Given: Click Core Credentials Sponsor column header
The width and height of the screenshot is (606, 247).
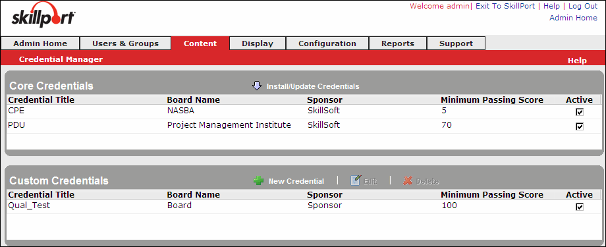Looking at the screenshot, I should [325, 100].
